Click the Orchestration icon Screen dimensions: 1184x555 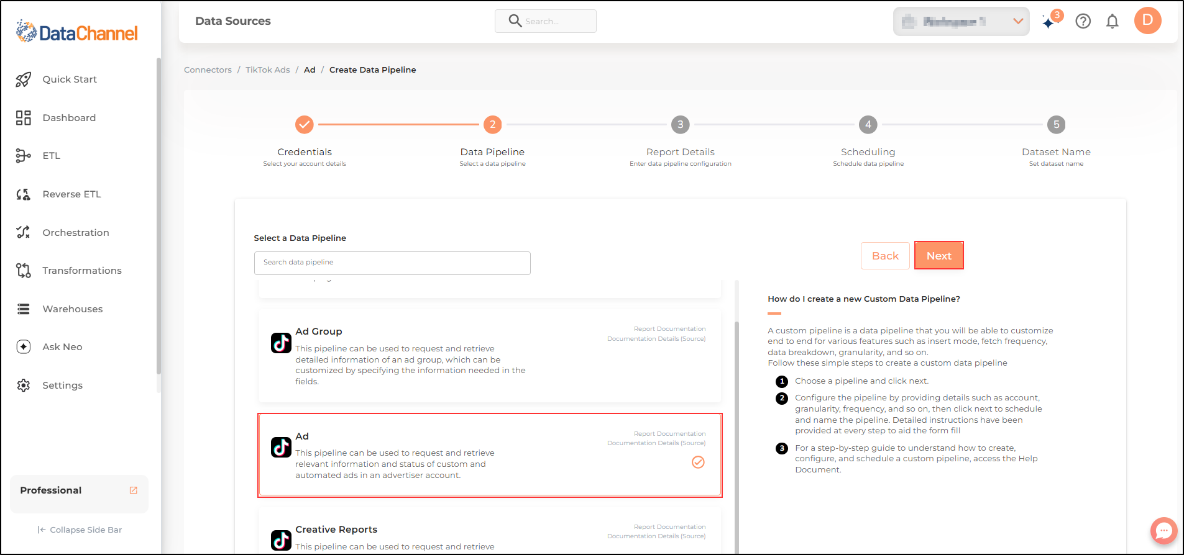24,232
